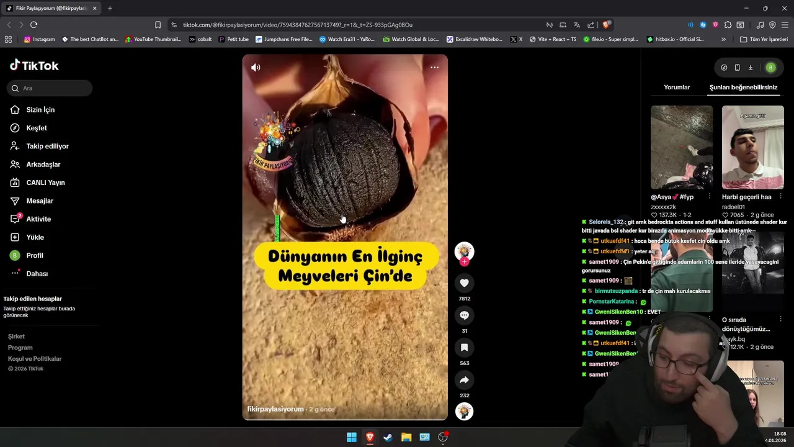Screen dimensions: 794x447
Task: Open Brave from the taskbar
Action: [370, 437]
